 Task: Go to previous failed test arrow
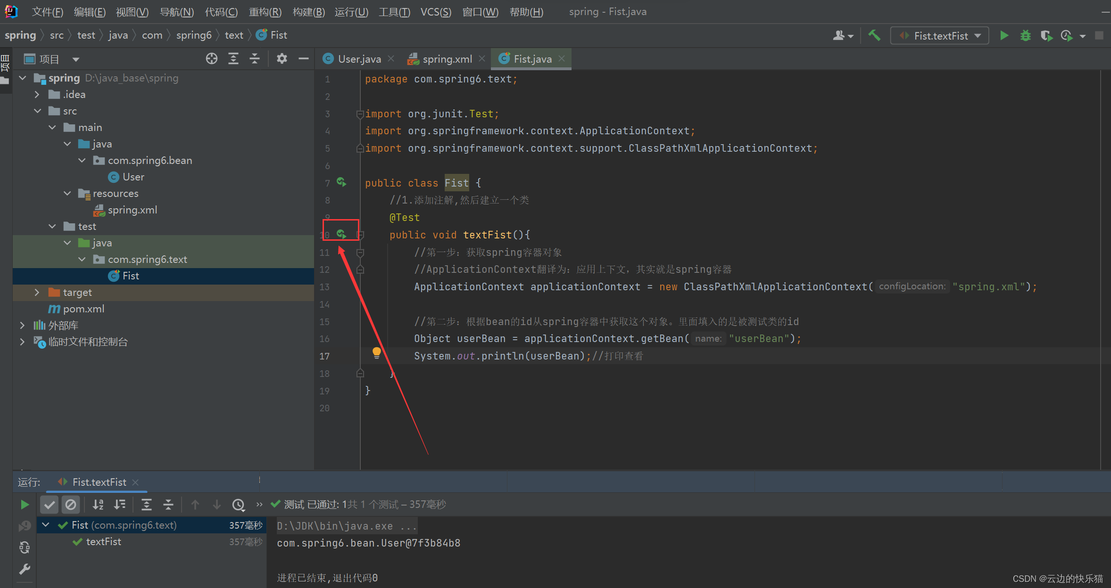point(195,505)
